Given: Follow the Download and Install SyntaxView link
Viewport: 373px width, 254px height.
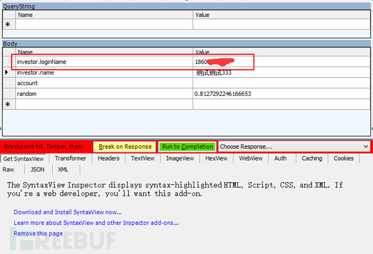Looking at the screenshot, I should click(x=68, y=212).
